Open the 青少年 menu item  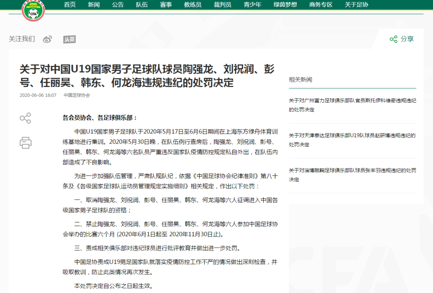tap(253, 4)
